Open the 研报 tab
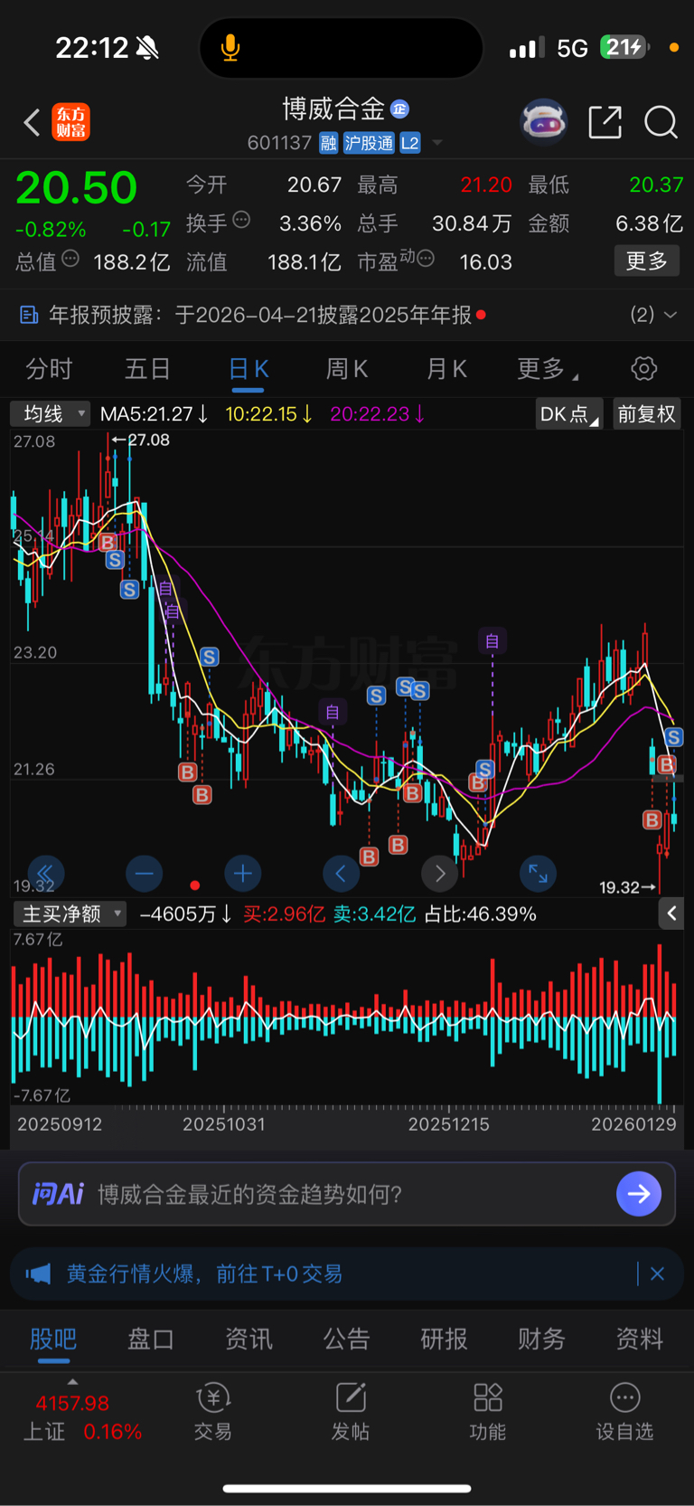Screen dimensions: 694x1506 444,1339
